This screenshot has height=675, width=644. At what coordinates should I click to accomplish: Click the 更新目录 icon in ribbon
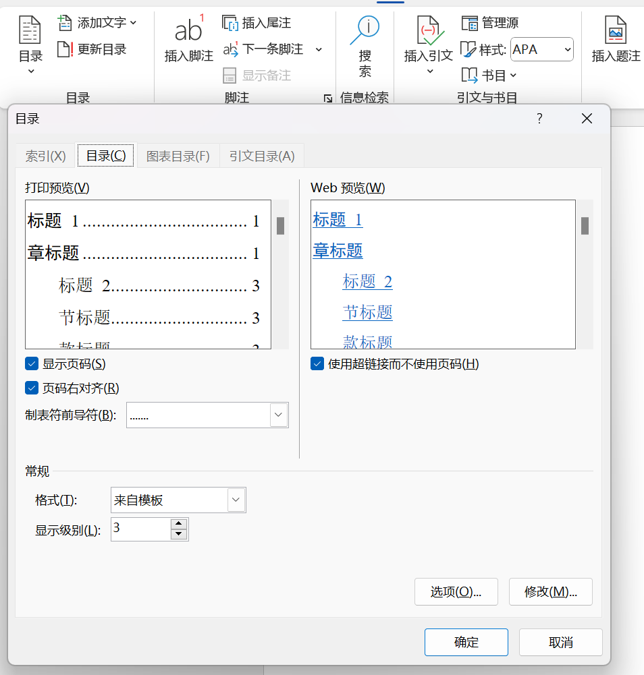coord(65,49)
